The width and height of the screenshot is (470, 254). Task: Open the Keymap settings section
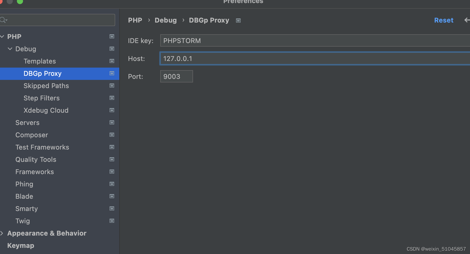click(20, 245)
